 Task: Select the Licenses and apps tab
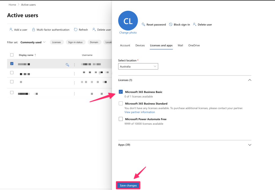click(x=161, y=45)
